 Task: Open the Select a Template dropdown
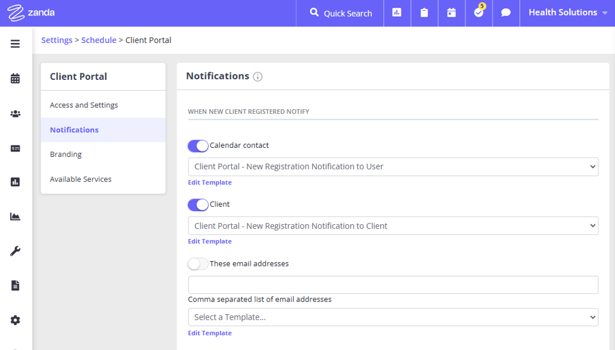pyautogui.click(x=393, y=317)
